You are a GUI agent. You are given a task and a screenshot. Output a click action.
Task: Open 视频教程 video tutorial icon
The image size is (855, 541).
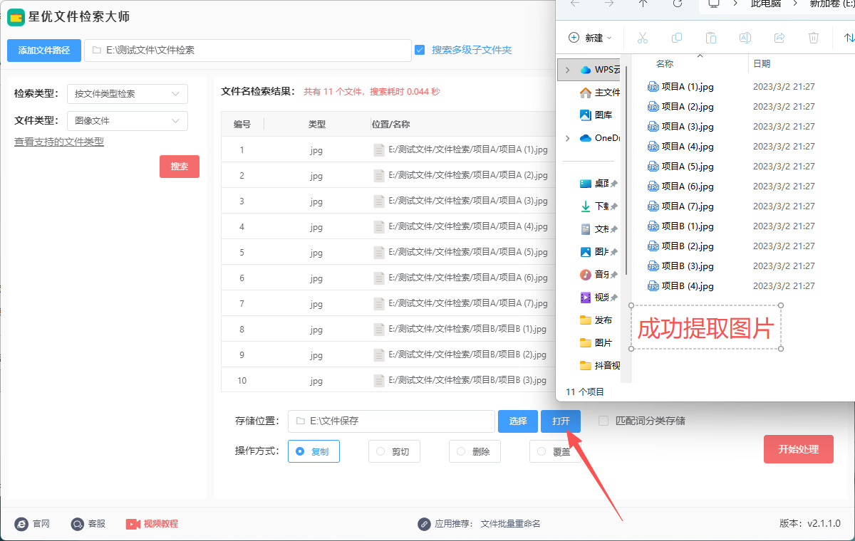click(x=133, y=524)
